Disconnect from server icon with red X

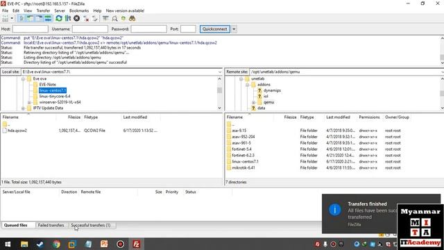tap(86, 19)
